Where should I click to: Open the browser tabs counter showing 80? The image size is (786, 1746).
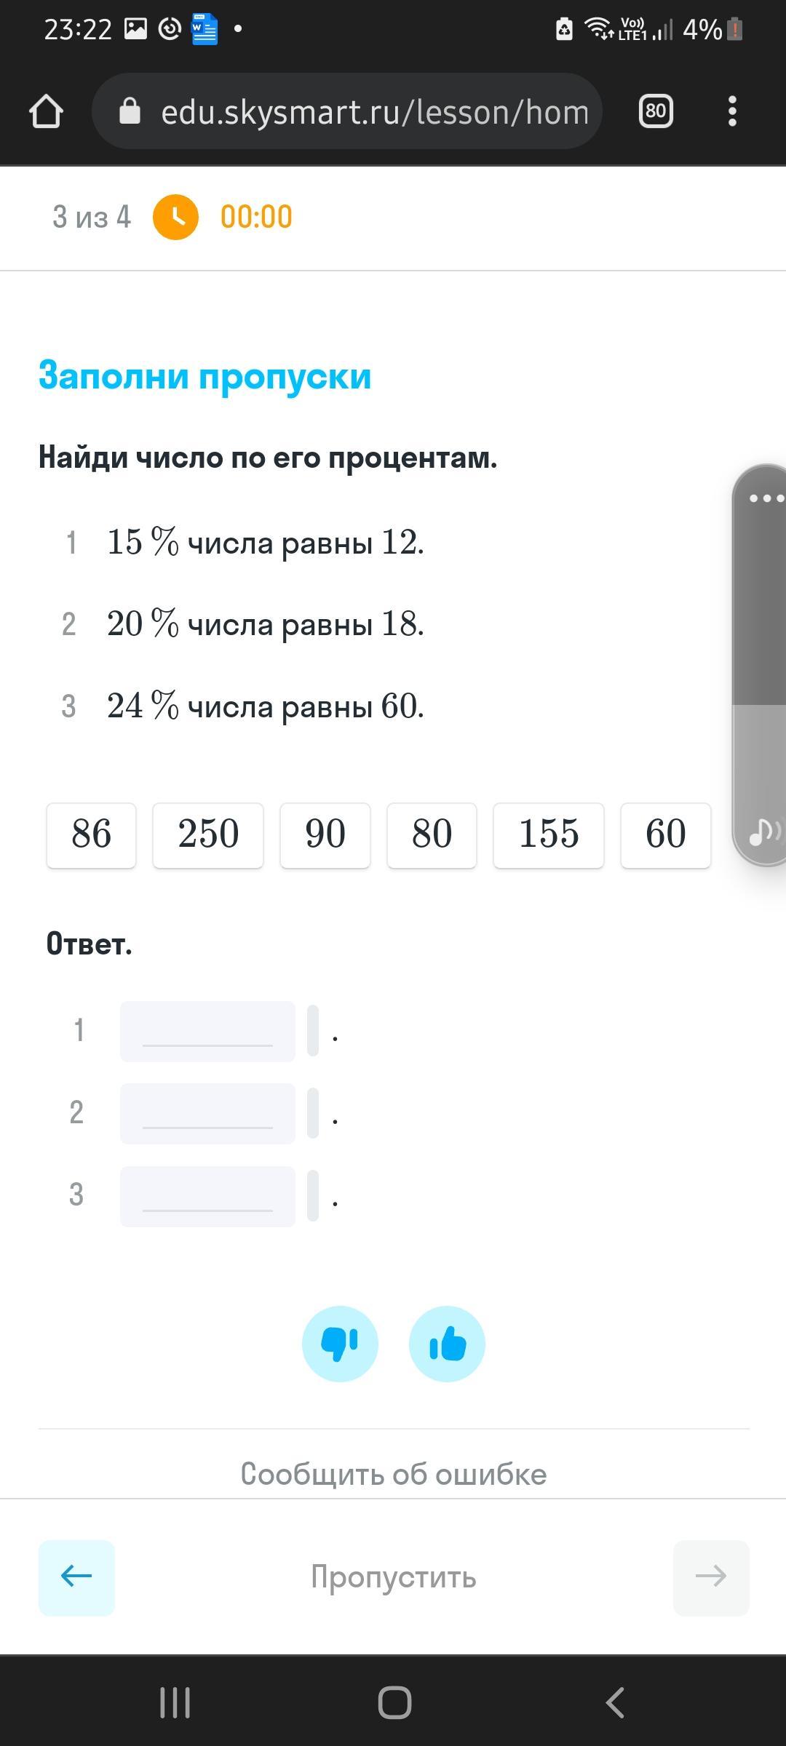click(655, 111)
